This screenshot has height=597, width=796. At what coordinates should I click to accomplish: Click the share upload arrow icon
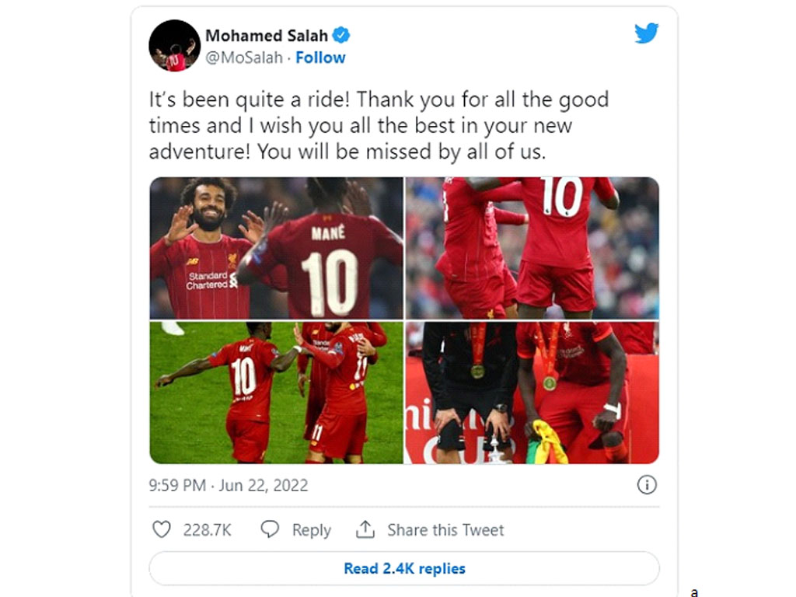[x=365, y=529]
